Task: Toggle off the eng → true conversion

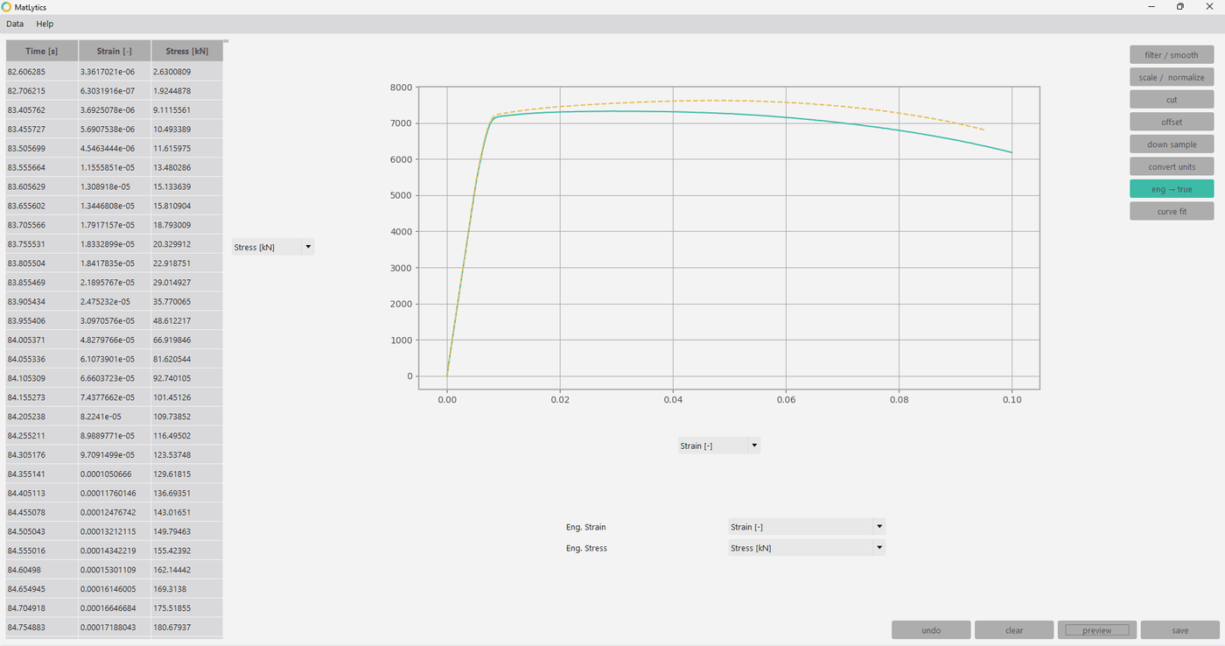Action: point(1171,188)
